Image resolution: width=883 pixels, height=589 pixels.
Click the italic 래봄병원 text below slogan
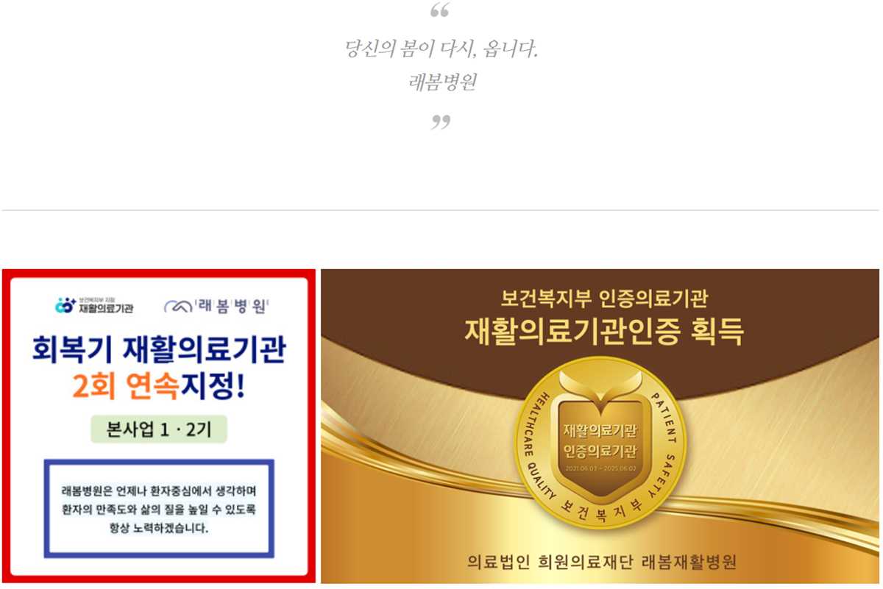point(442,82)
